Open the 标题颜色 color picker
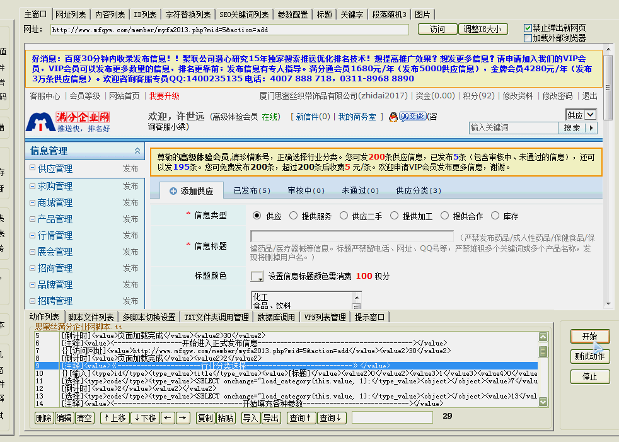The width and height of the screenshot is (619, 442). [257, 276]
